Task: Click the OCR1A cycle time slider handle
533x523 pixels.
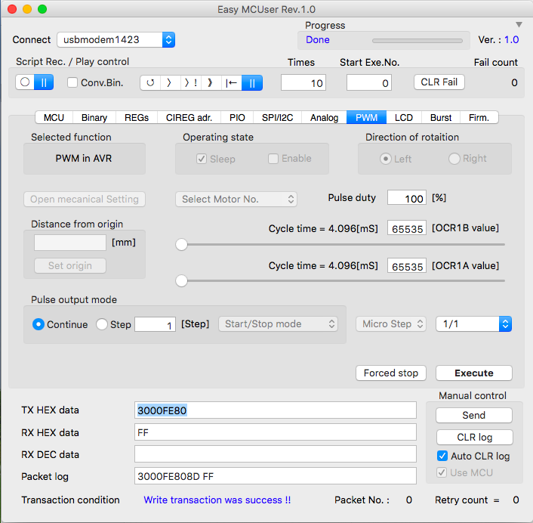Action: click(x=181, y=280)
